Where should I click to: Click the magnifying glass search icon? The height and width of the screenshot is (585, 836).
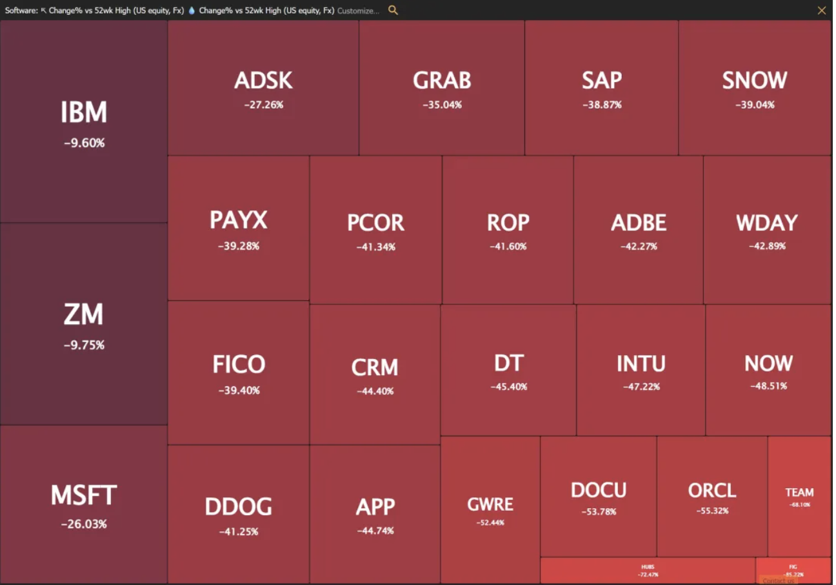pyautogui.click(x=393, y=10)
